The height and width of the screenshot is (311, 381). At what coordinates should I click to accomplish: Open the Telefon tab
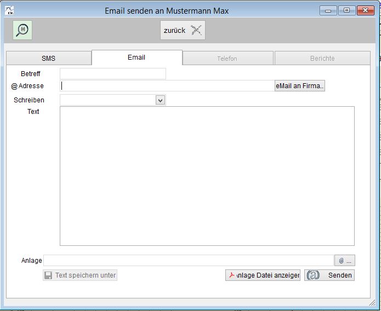[227, 58]
